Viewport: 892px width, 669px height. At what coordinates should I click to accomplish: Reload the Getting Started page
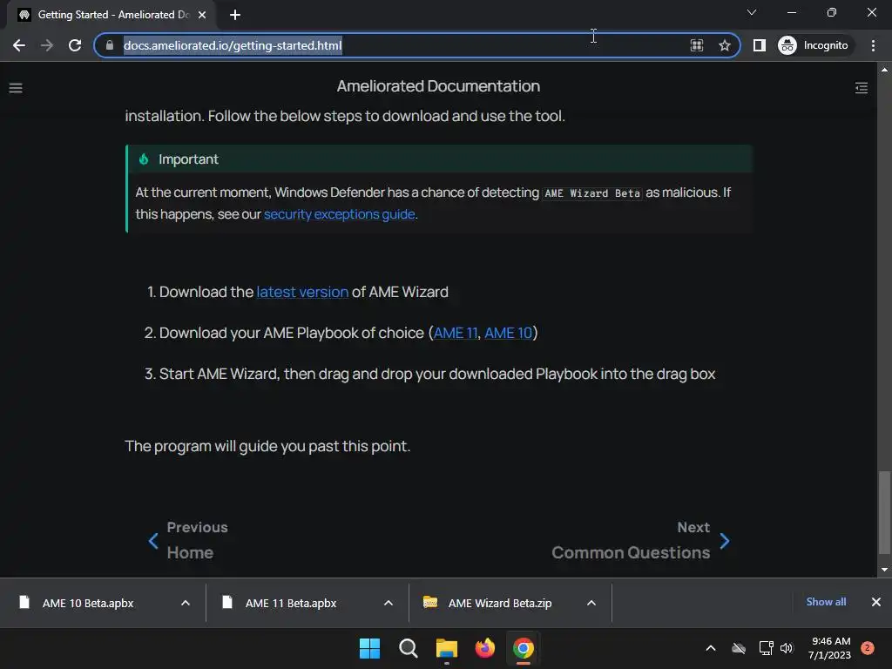pyautogui.click(x=75, y=45)
